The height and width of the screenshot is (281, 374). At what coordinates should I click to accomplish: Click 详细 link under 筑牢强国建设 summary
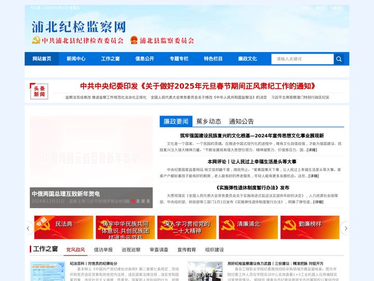click(x=312, y=150)
